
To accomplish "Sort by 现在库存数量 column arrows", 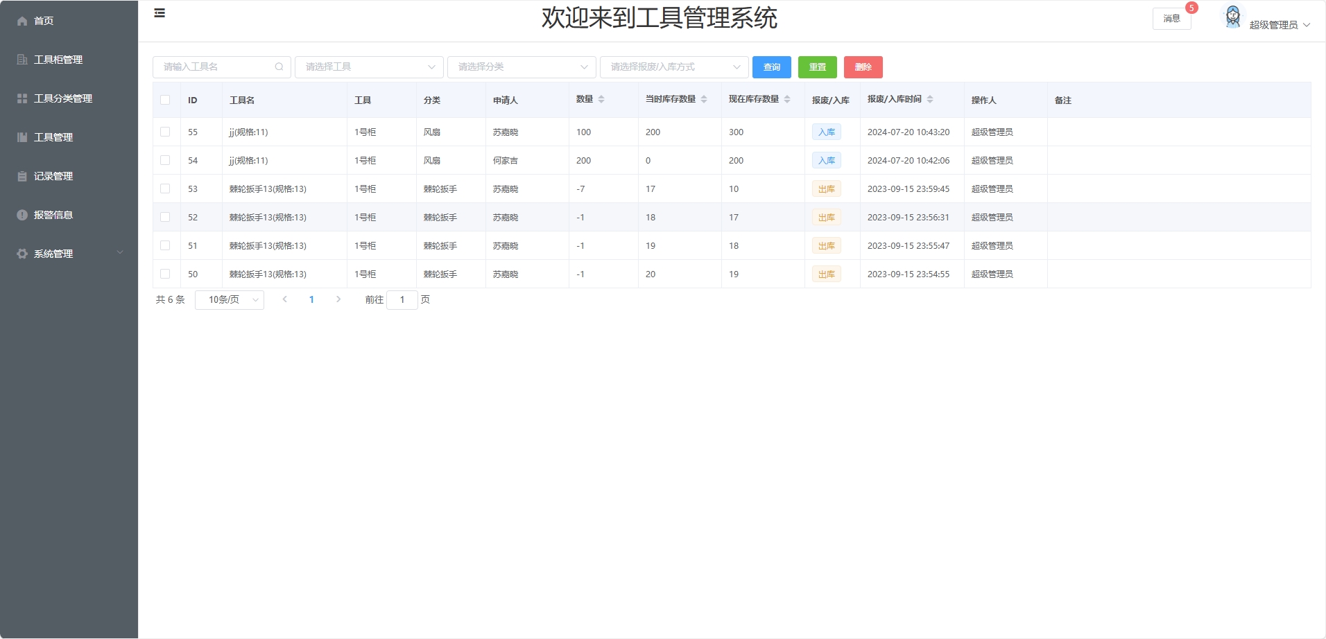I will click(787, 100).
